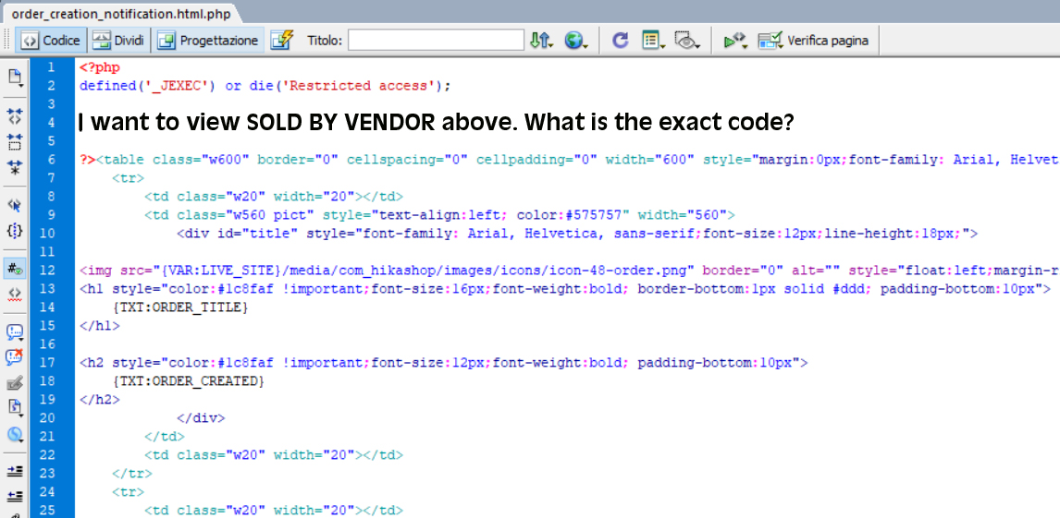Toggle the Highlight Invalid Code icon

(x=14, y=294)
